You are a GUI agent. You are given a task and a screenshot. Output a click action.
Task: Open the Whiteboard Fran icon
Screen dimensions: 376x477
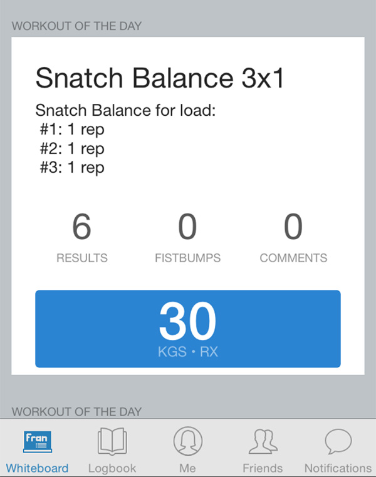(x=38, y=441)
